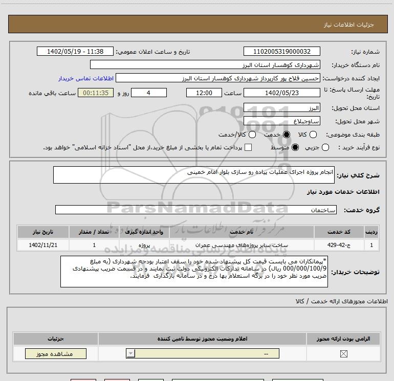Click the شرح کلی نیاز description box
Image resolution: width=394 pixels, height=381 pixels.
pyautogui.click(x=194, y=175)
